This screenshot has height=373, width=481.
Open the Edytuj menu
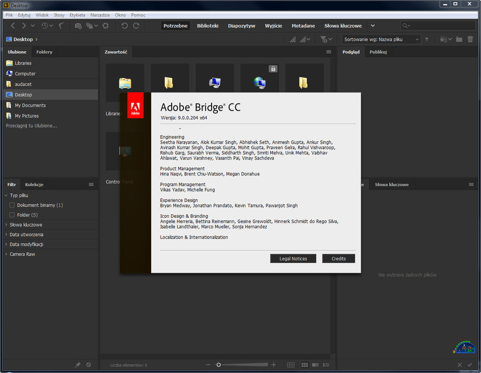click(24, 15)
